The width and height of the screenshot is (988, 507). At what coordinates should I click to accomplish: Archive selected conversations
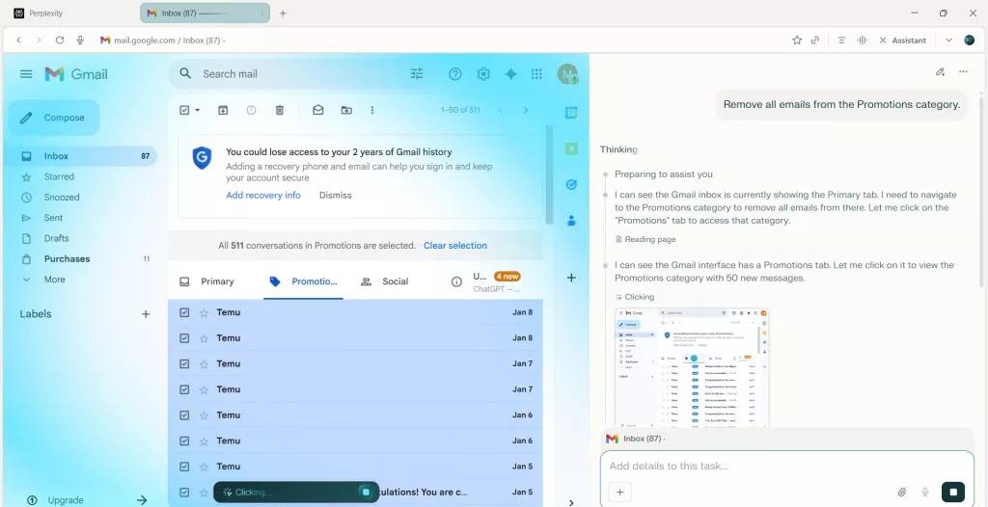[x=223, y=110]
